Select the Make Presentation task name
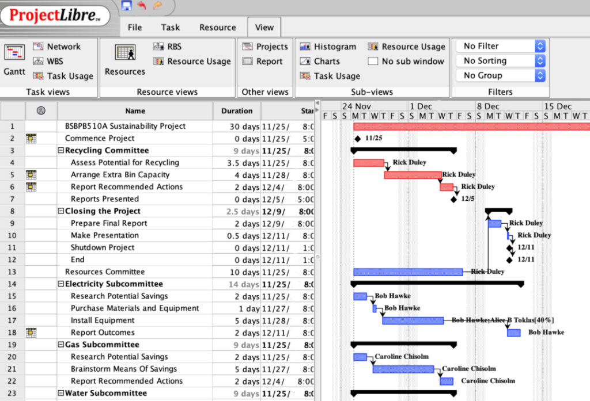Image resolution: width=590 pixels, height=401 pixels. 105,235
